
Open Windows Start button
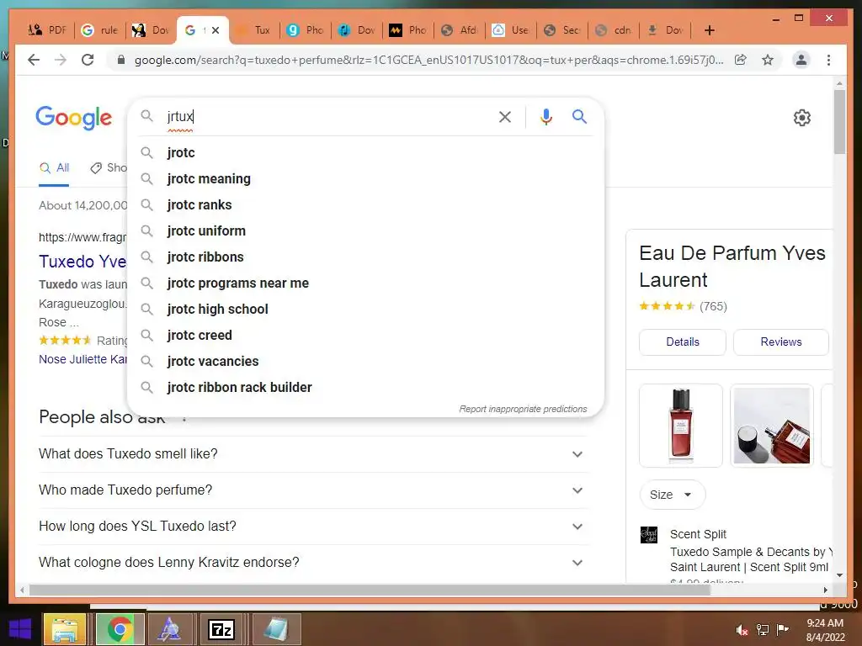tap(20, 629)
